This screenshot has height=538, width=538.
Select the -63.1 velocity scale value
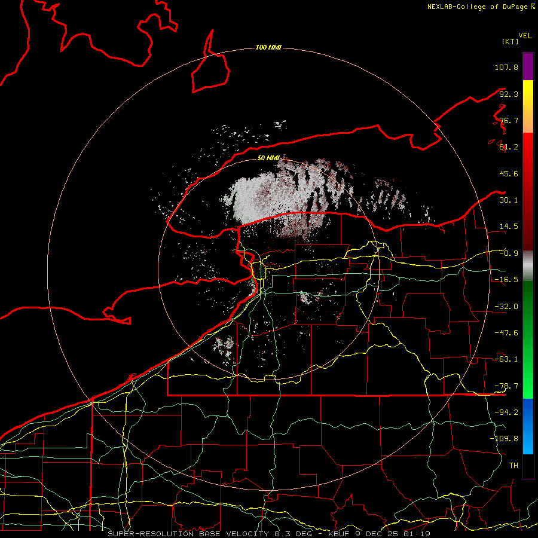[x=506, y=359]
